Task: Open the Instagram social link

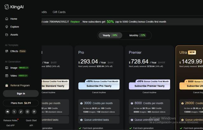Action: pos(28,112)
